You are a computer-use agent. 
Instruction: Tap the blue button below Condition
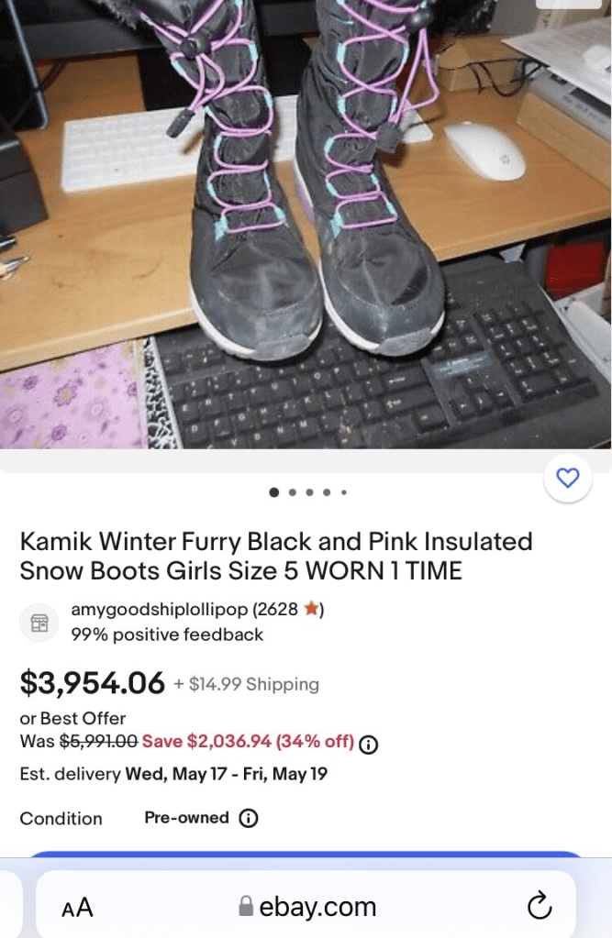[306, 855]
